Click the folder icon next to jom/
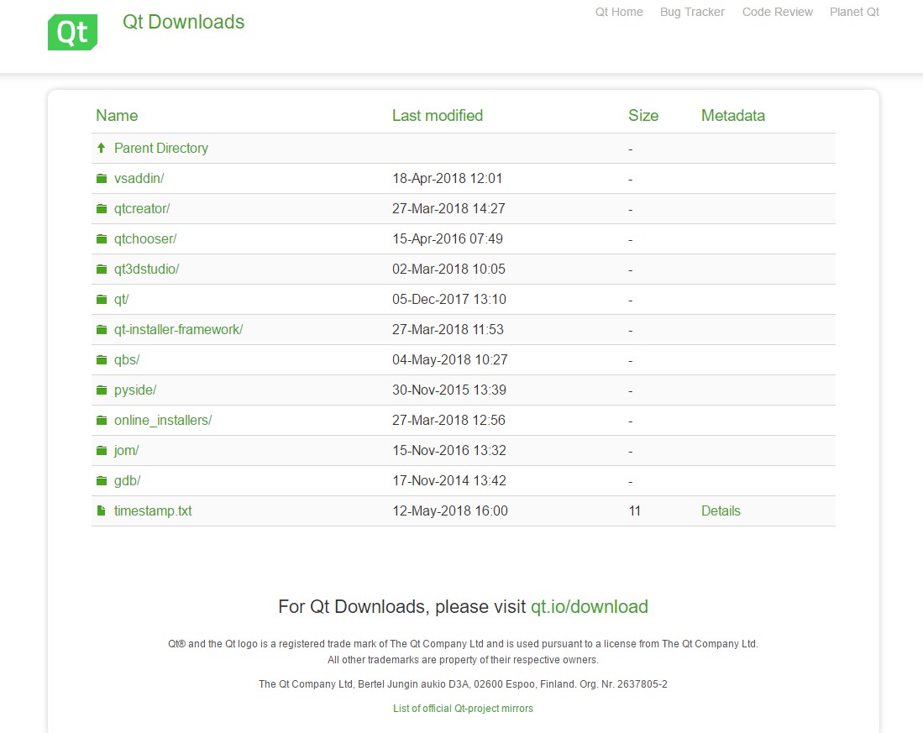The image size is (923, 733). [x=102, y=451]
